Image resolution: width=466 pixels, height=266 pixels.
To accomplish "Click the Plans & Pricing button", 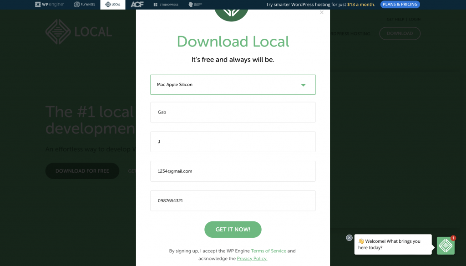I will point(400,5).
